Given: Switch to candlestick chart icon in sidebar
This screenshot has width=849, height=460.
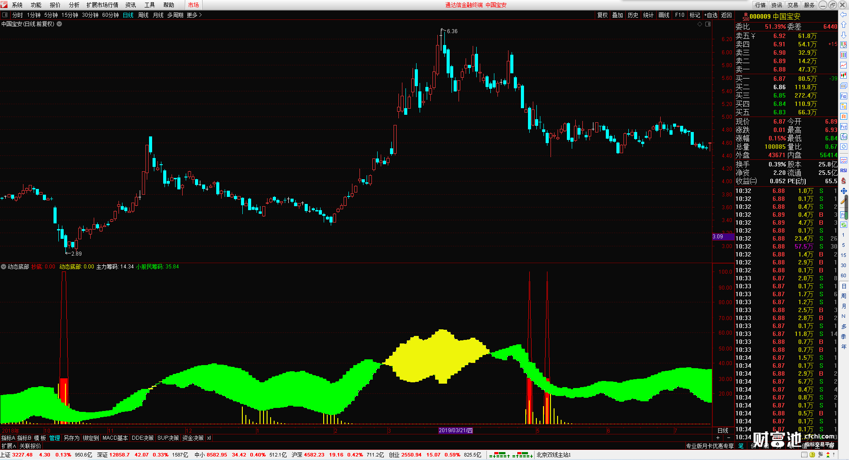Looking at the screenshot, I should (x=843, y=75).
